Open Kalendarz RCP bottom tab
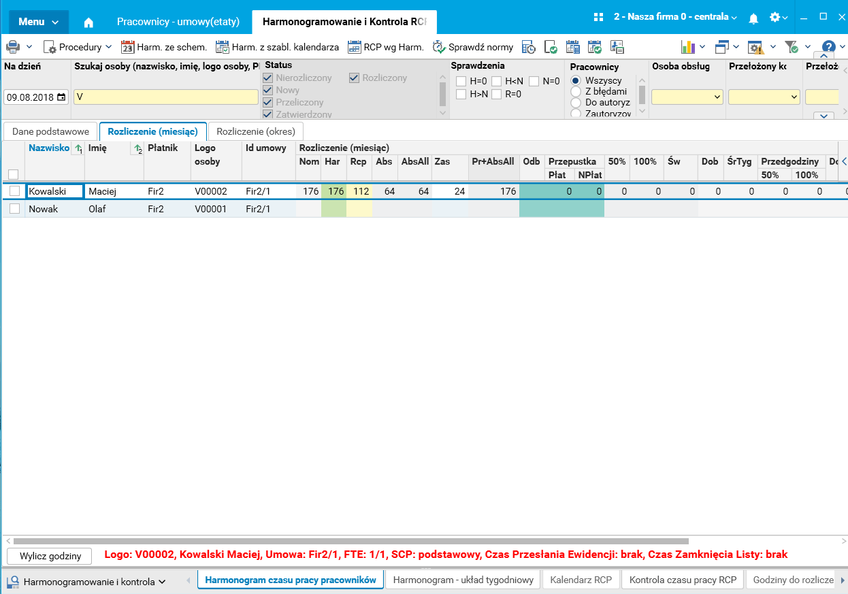The height and width of the screenshot is (594, 848). point(581,580)
